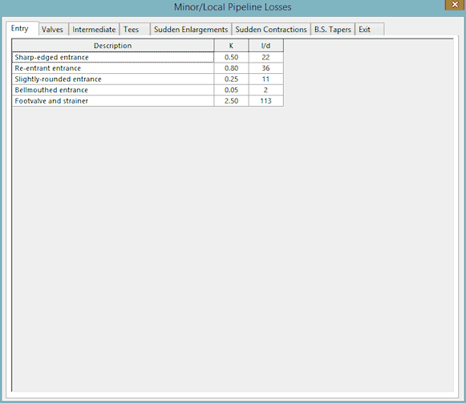Viewport: 466px width, 403px height.
Task: Switch to the Valves tab
Action: point(54,30)
